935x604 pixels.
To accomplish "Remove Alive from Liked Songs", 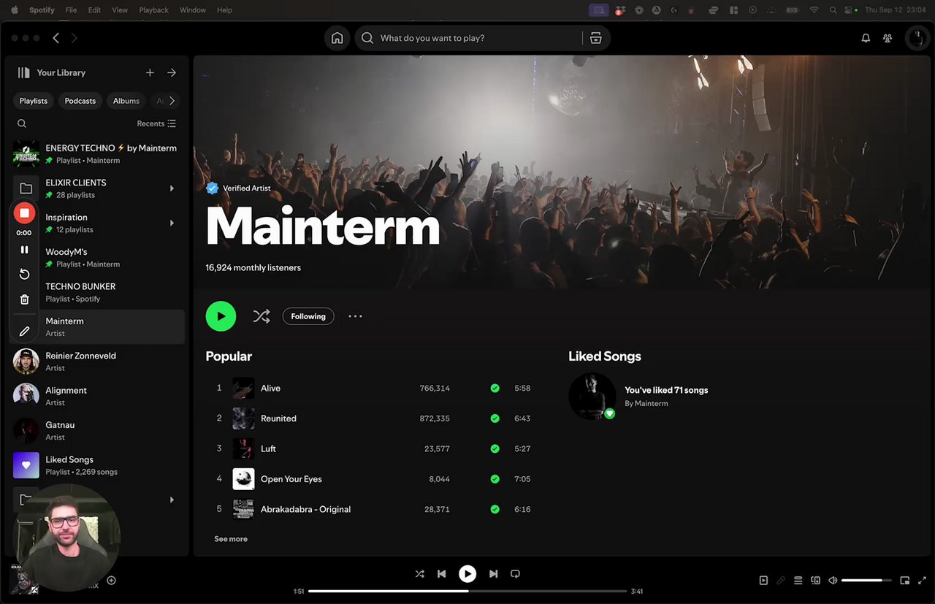I will [x=495, y=389].
